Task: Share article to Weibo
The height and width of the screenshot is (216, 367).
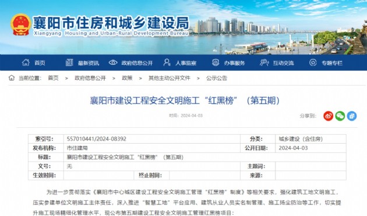Action: (x=328, y=116)
